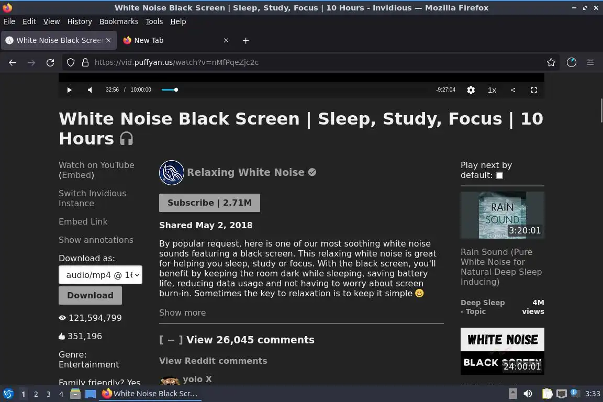The image size is (603, 402).
Task: Click View Reddit comments
Action: (x=213, y=361)
